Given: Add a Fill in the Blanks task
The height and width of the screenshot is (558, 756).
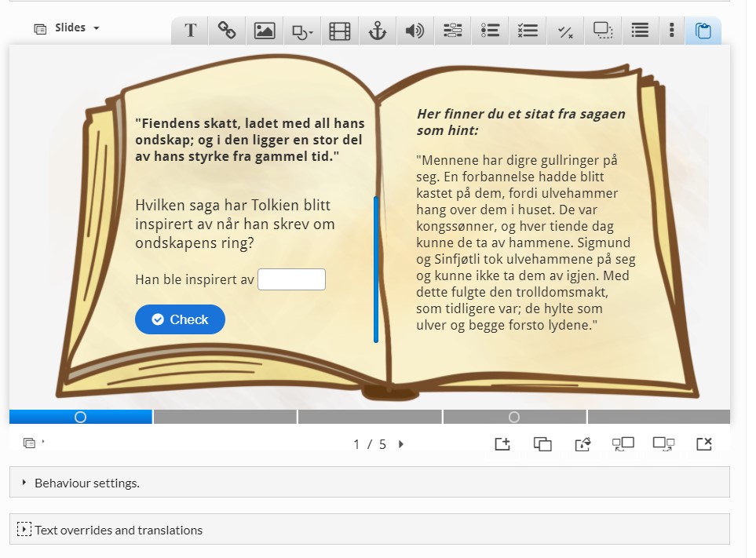Looking at the screenshot, I should point(452,31).
